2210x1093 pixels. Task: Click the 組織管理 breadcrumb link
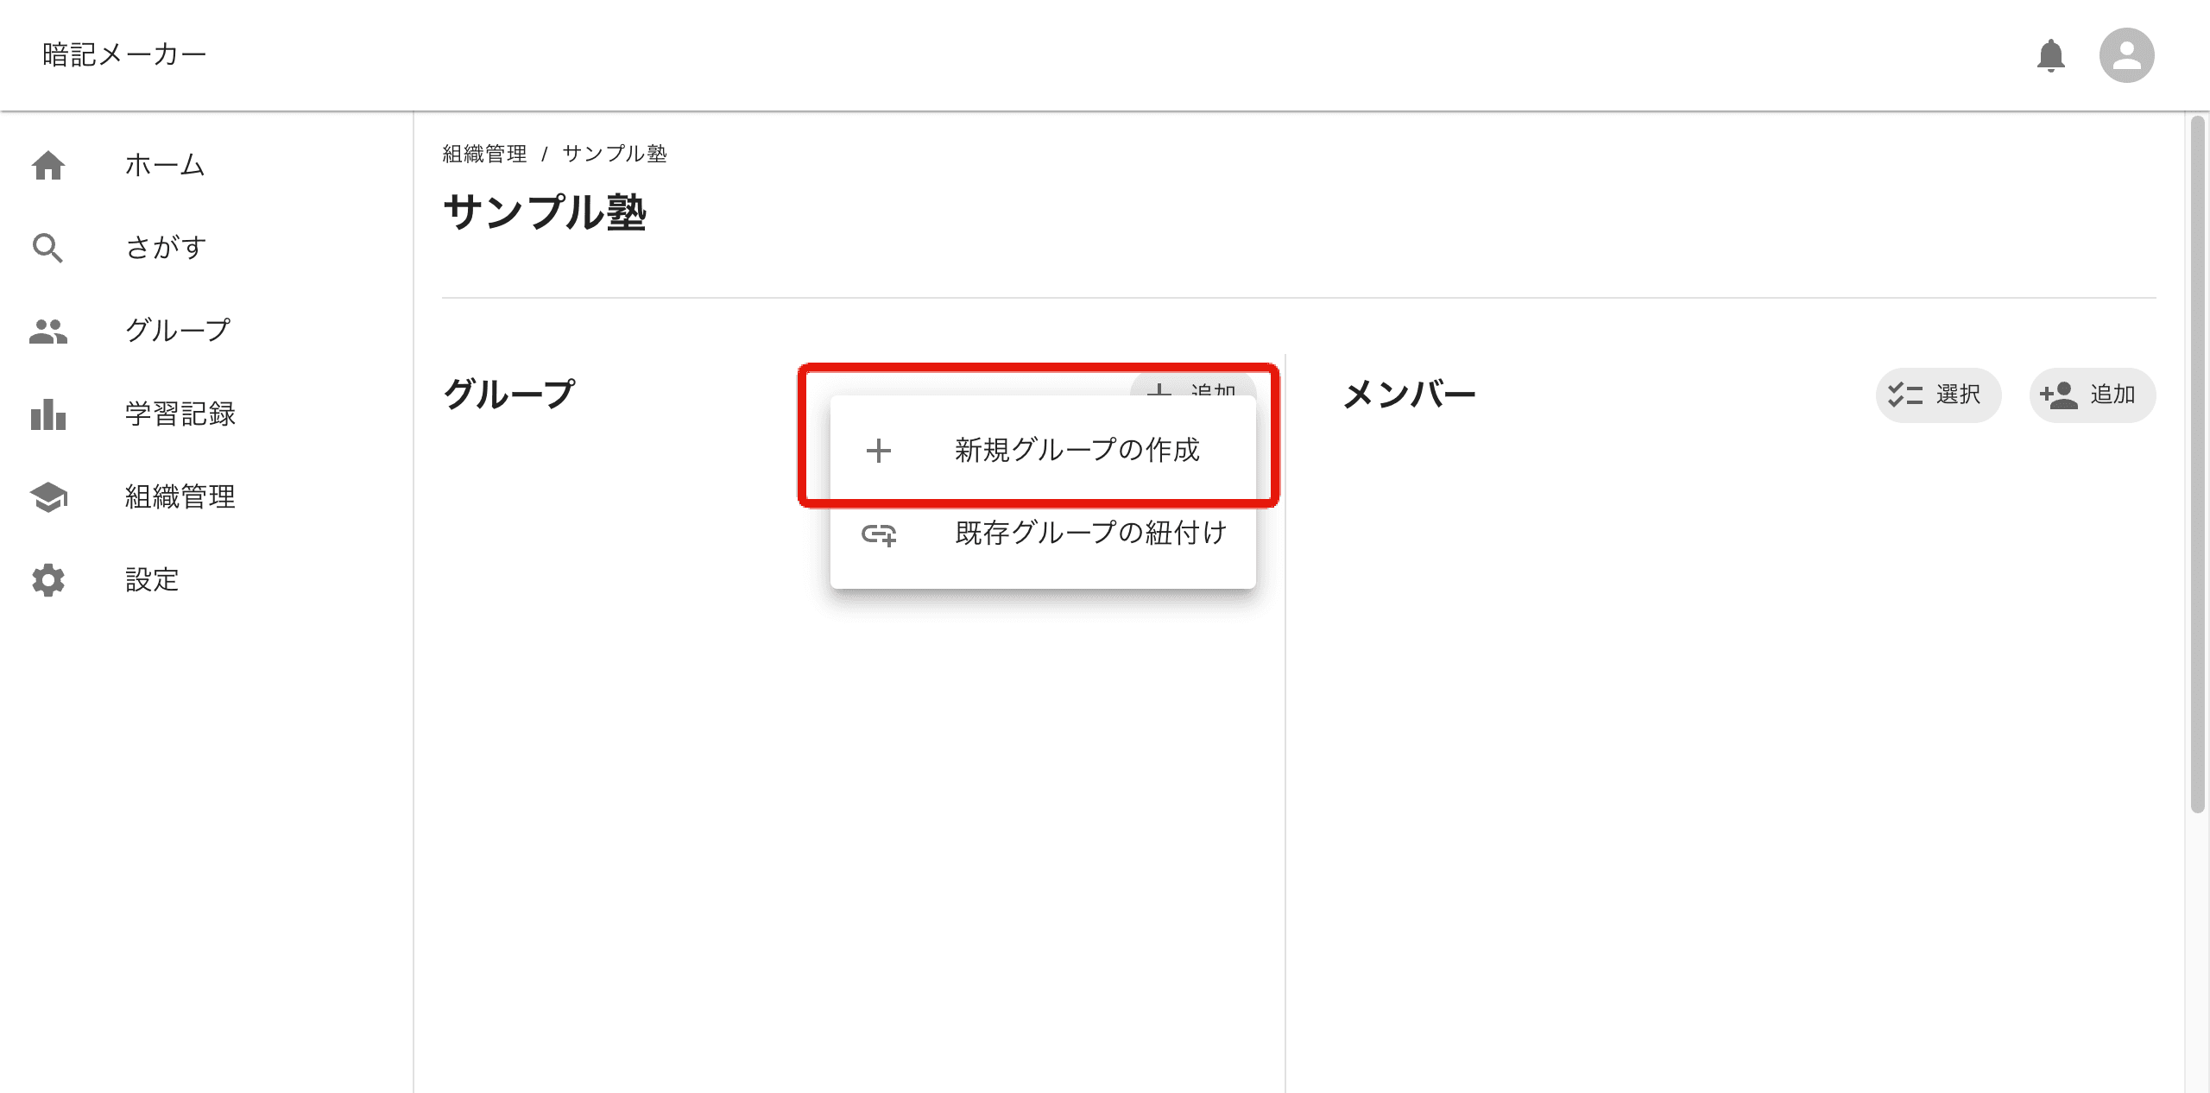484,154
